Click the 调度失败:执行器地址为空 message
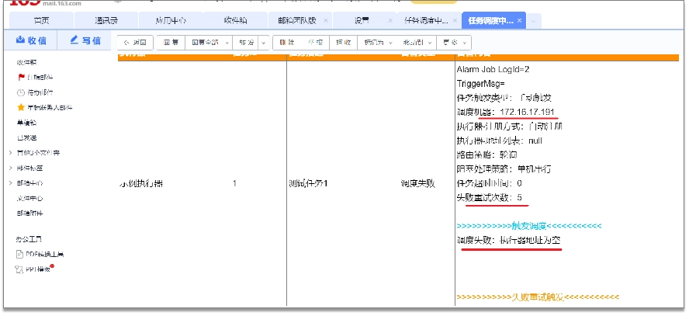 point(509,241)
